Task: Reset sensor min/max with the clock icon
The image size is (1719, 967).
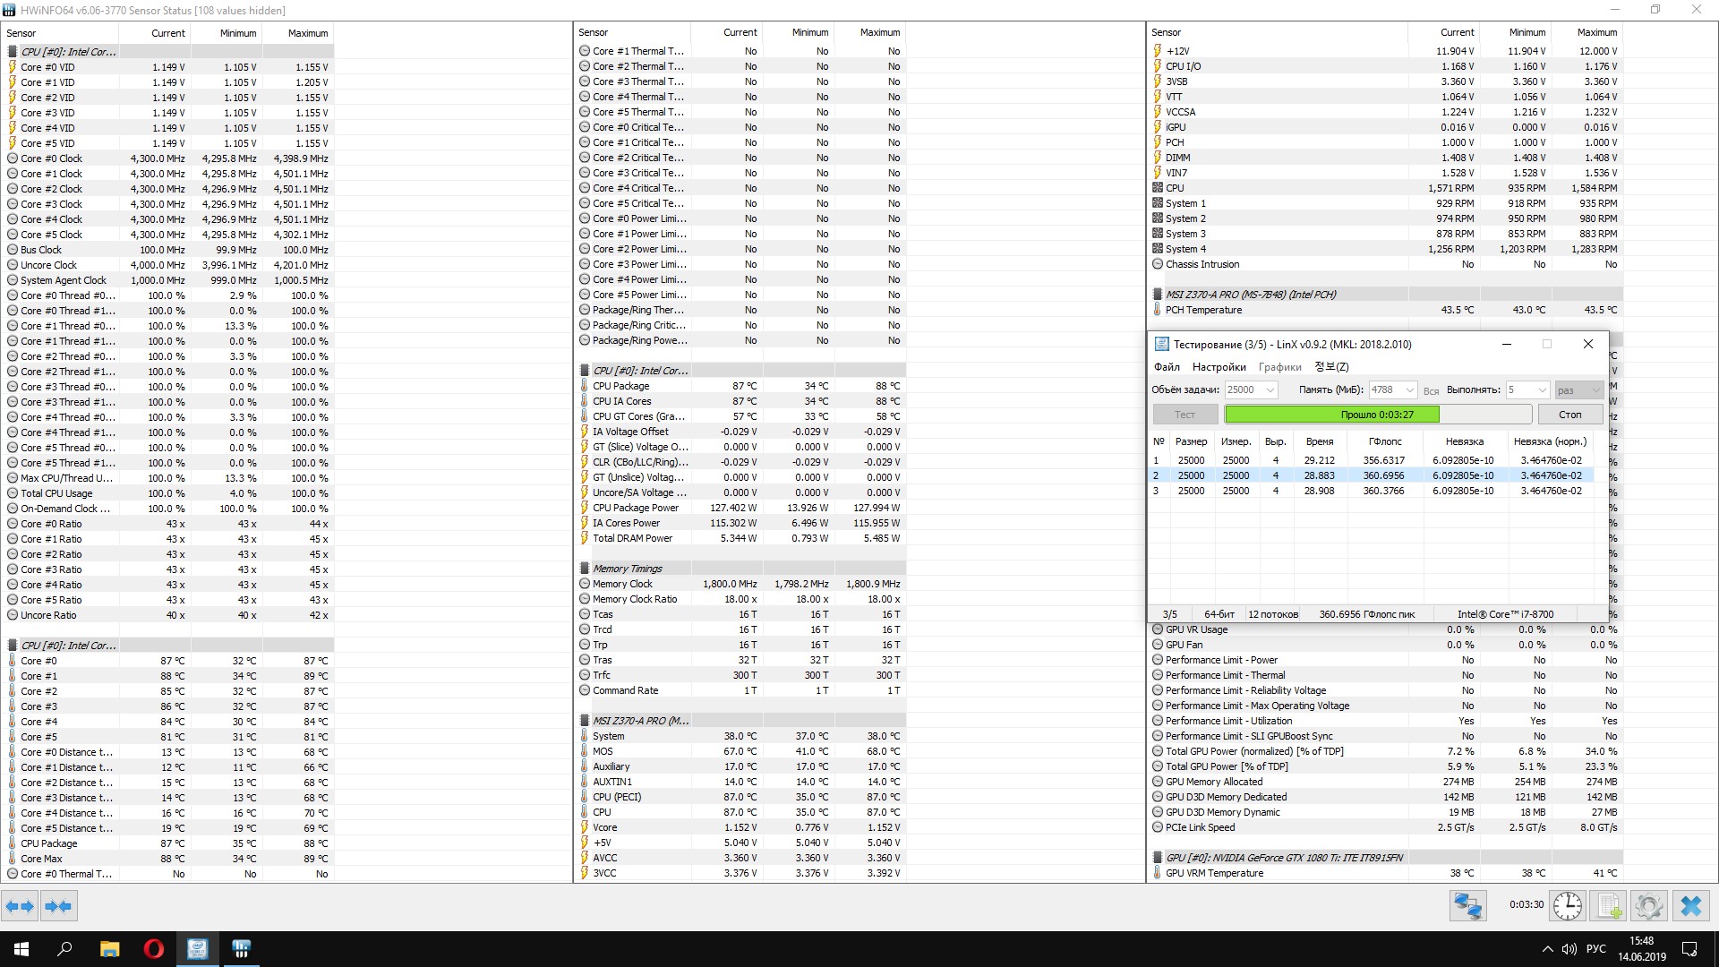Action: pyautogui.click(x=1568, y=906)
